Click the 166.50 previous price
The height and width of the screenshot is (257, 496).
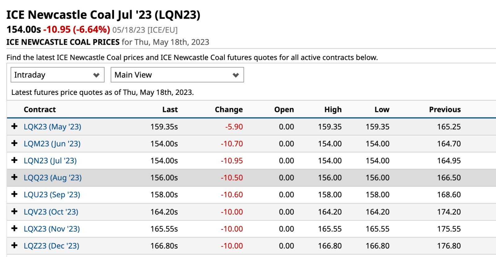[x=449, y=178]
